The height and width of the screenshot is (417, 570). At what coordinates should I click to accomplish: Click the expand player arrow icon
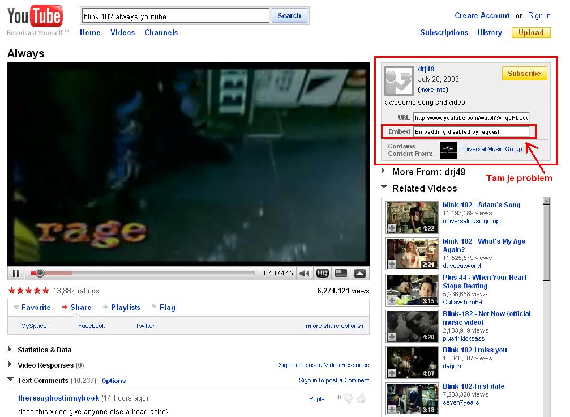coord(359,273)
